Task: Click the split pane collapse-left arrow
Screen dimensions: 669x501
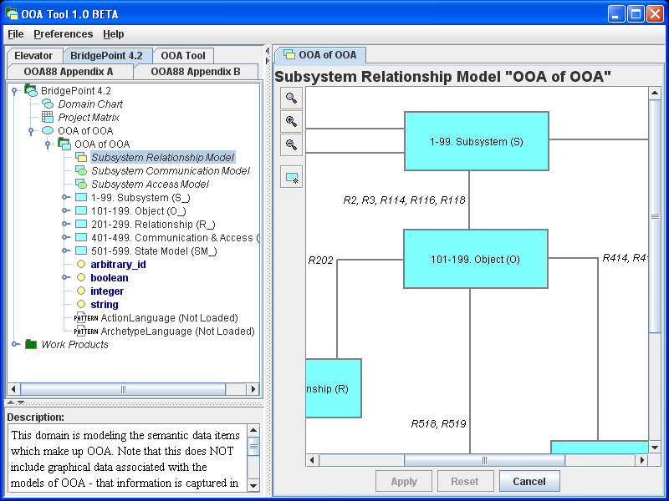Action: [x=267, y=51]
